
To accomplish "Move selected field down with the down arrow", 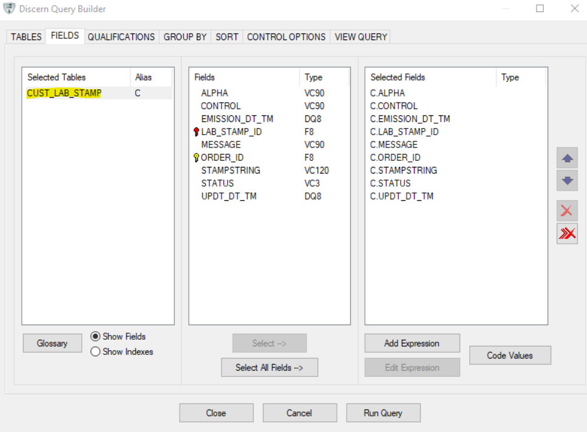I will point(567,181).
